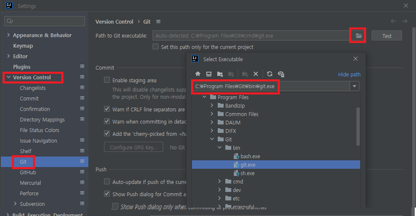Expand the Editor settings section
This screenshot has width=416, height=216.
coord(8,56)
